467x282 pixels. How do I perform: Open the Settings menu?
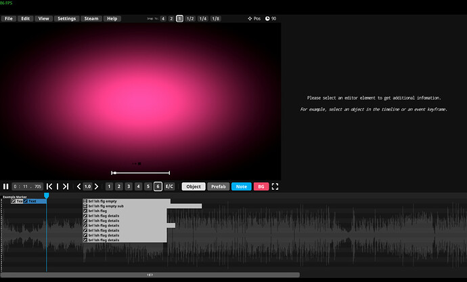point(66,19)
